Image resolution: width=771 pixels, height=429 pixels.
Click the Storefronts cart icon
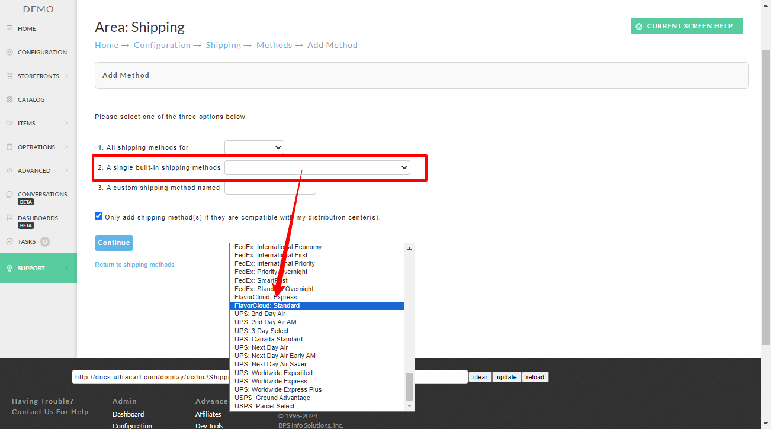tap(9, 76)
